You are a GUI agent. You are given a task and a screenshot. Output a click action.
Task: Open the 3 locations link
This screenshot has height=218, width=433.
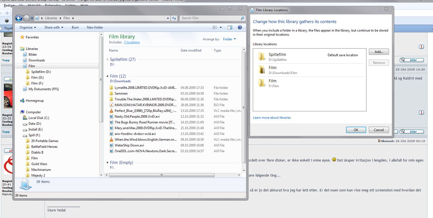132,42
